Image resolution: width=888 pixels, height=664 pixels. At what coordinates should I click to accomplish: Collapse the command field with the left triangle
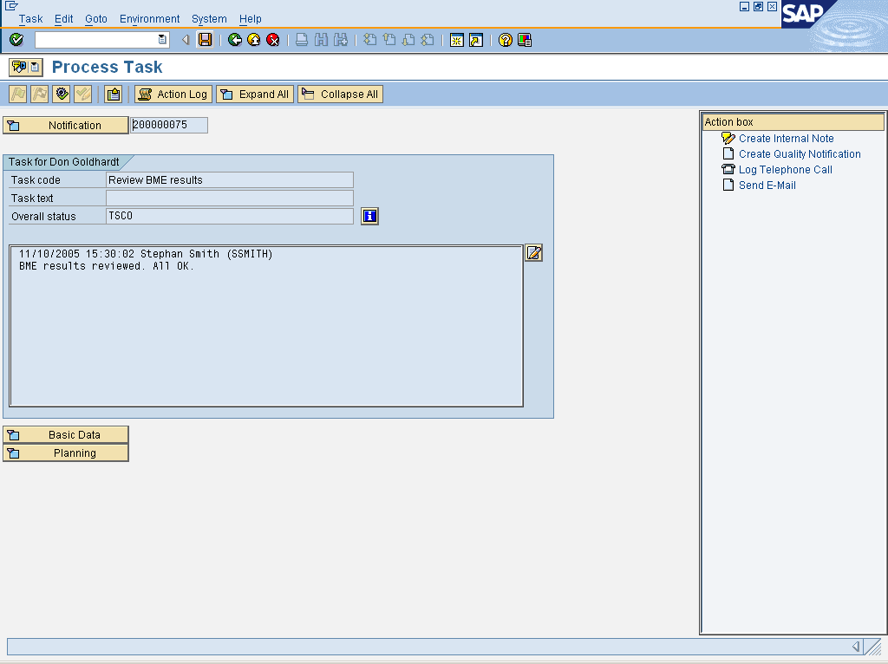click(x=186, y=40)
